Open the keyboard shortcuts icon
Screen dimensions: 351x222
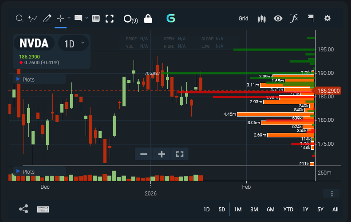coord(43,209)
